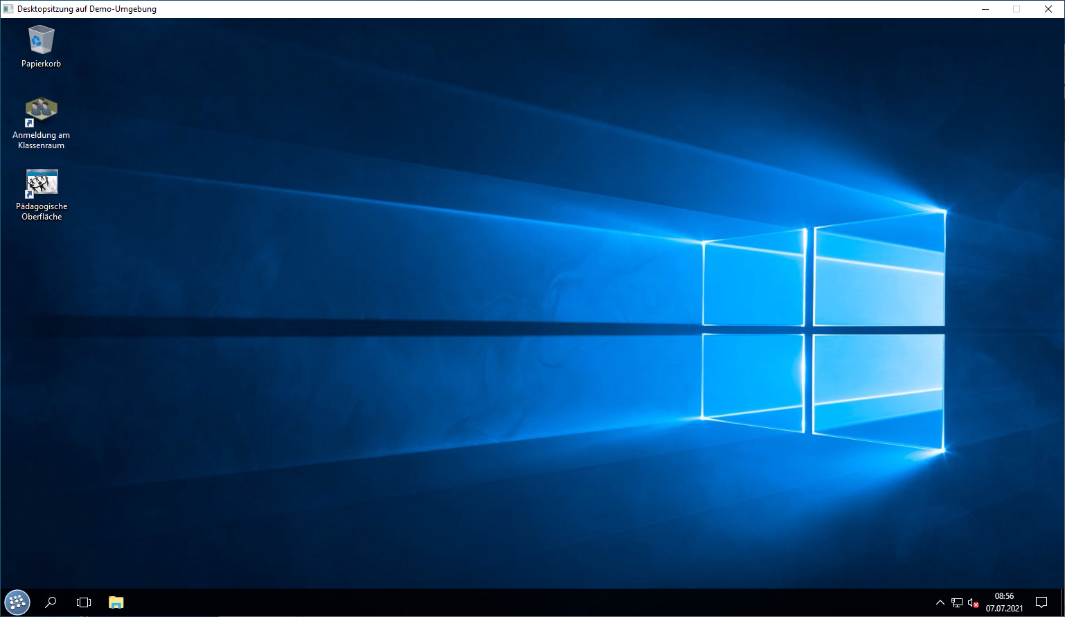1065x617 pixels.
Task: Open Task View in taskbar
Action: point(84,602)
